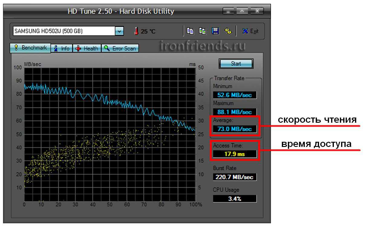Open the Info tab
The image size is (365, 226).
tap(62, 48)
